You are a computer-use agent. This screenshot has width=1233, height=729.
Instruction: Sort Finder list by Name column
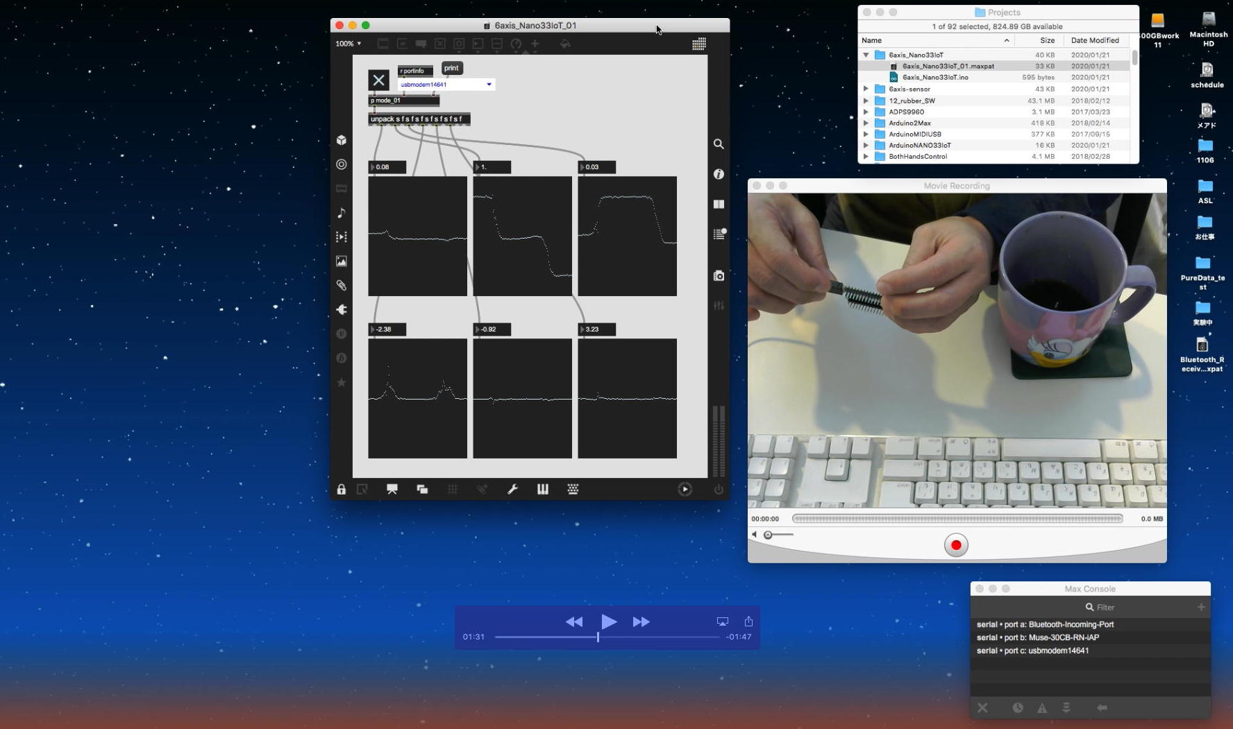(x=936, y=40)
